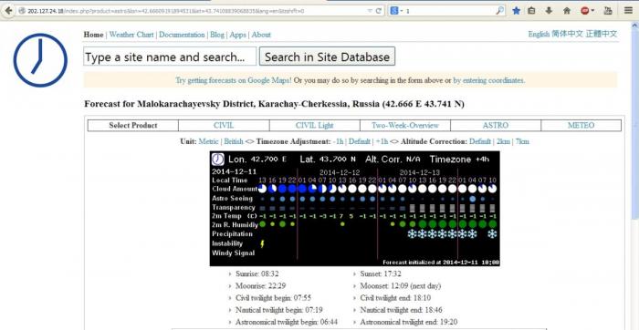Switch language to English
Image resolution: width=639 pixels, height=330 pixels.
coord(539,34)
